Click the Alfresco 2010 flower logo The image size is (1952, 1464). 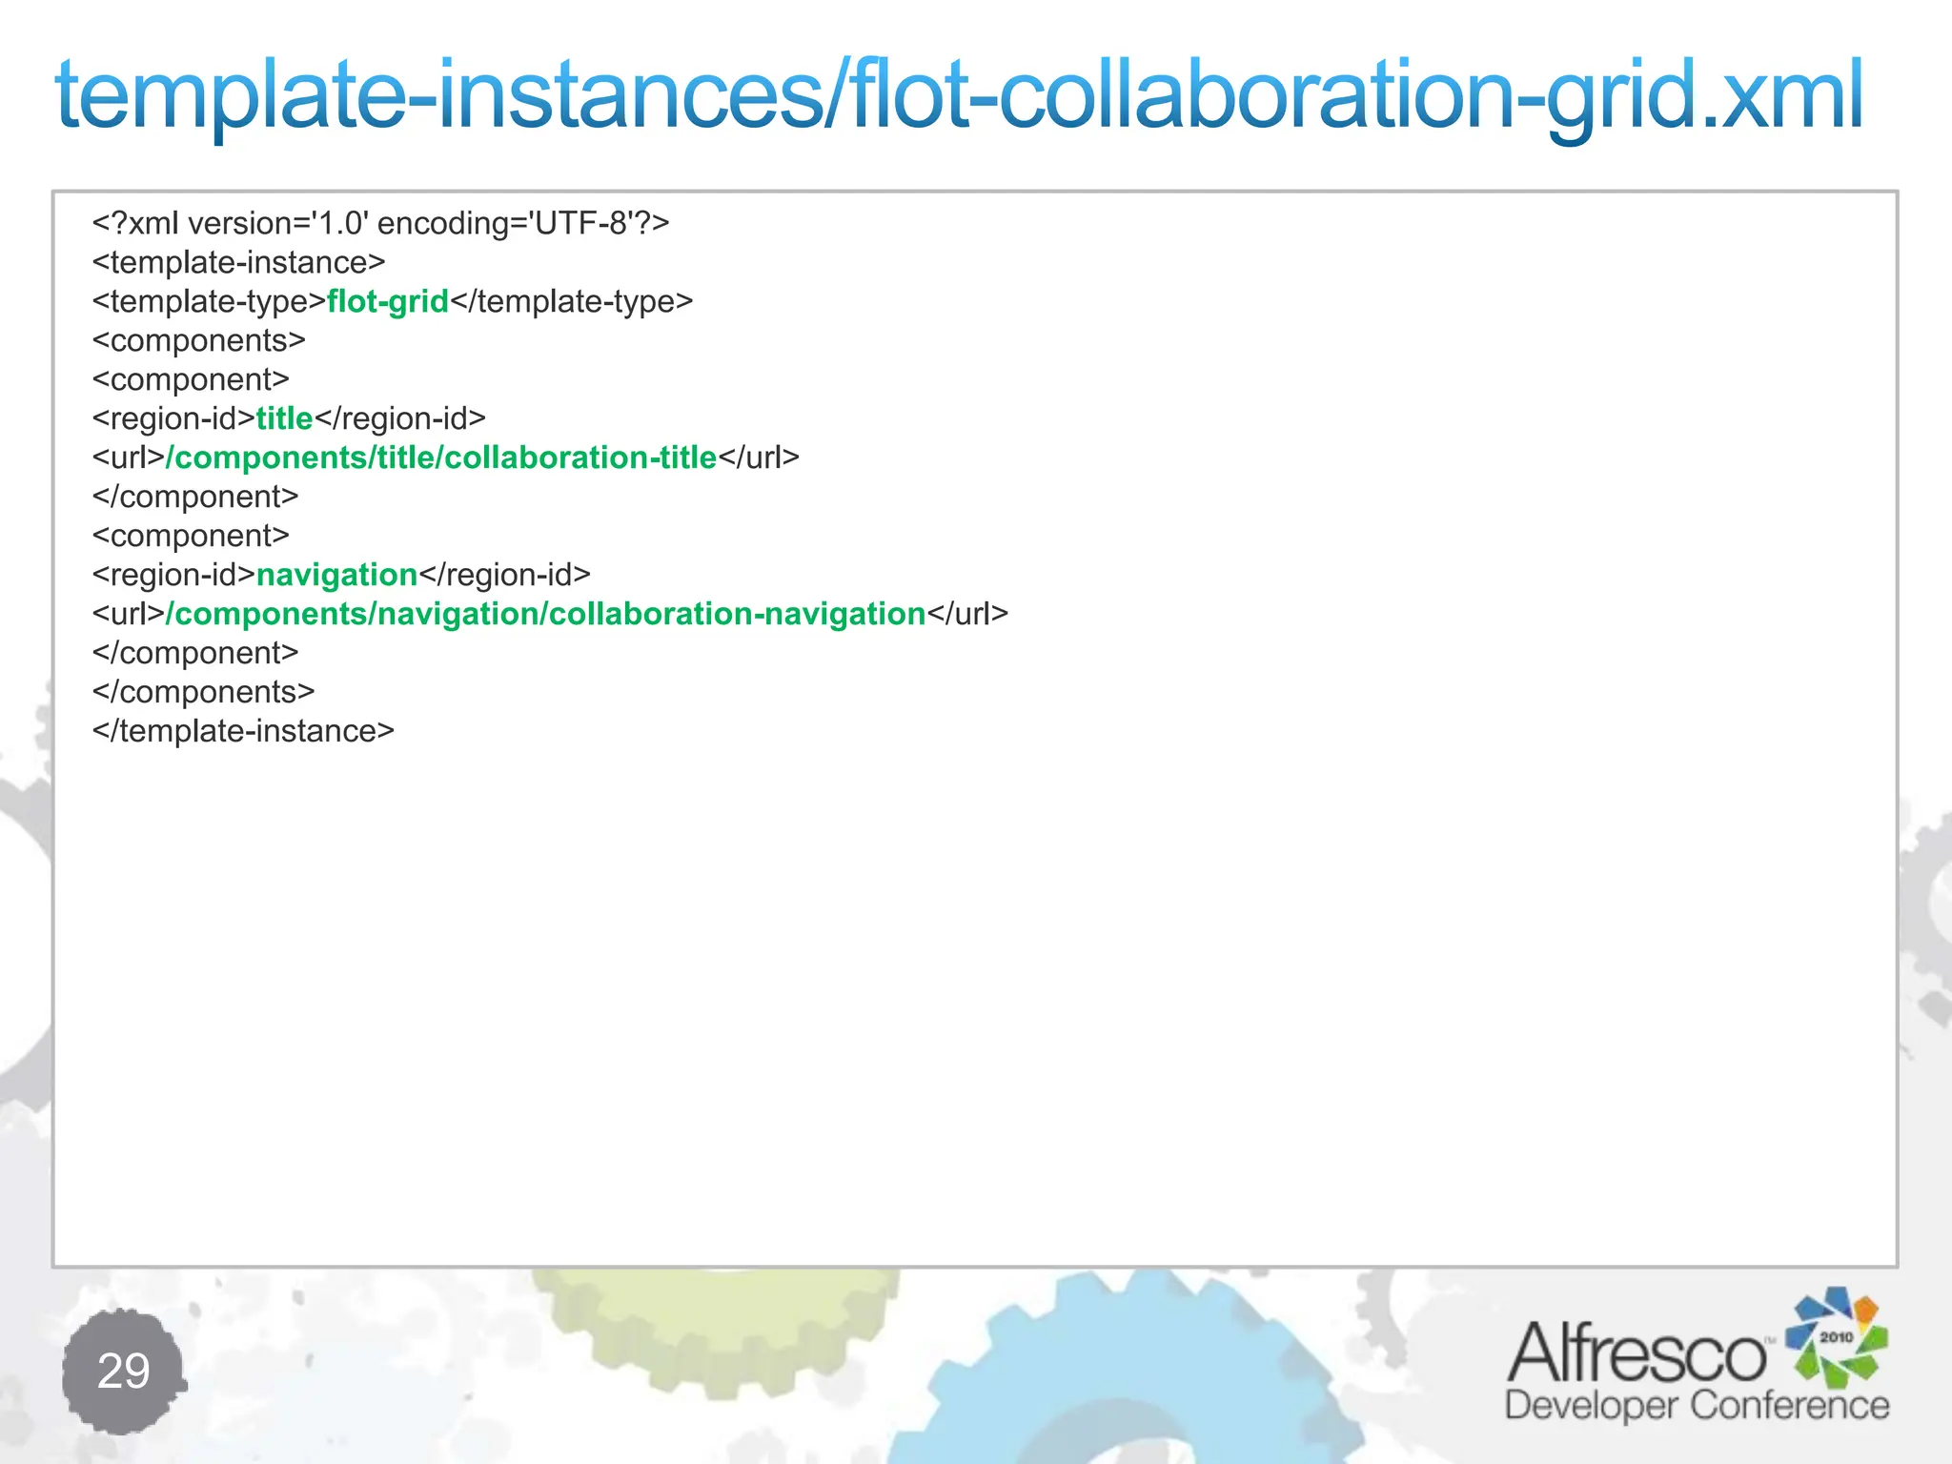(1836, 1337)
